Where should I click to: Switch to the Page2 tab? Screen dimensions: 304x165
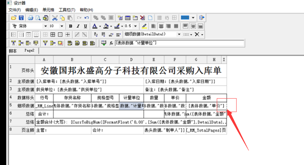[x=29, y=51]
